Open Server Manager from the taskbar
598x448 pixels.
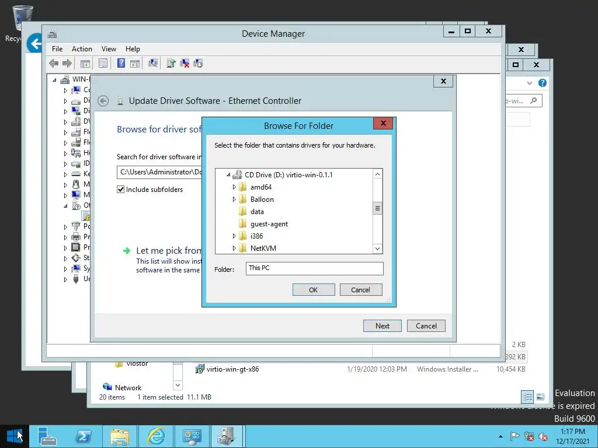tap(47, 436)
